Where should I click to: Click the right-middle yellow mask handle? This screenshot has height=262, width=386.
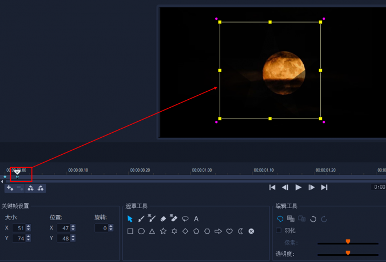coord(320,70)
